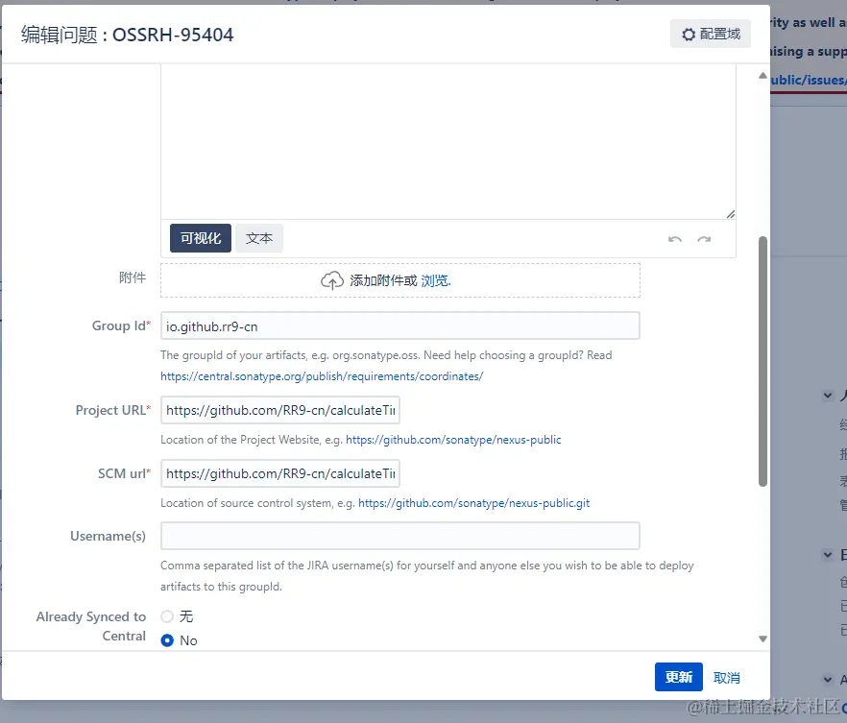847x723 pixels.
Task: Open the nexus-public.git example link
Action: [x=473, y=503]
